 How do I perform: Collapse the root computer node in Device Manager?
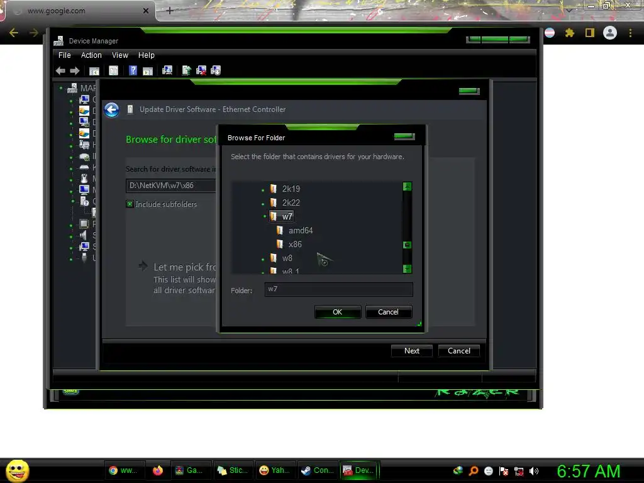tap(61, 88)
